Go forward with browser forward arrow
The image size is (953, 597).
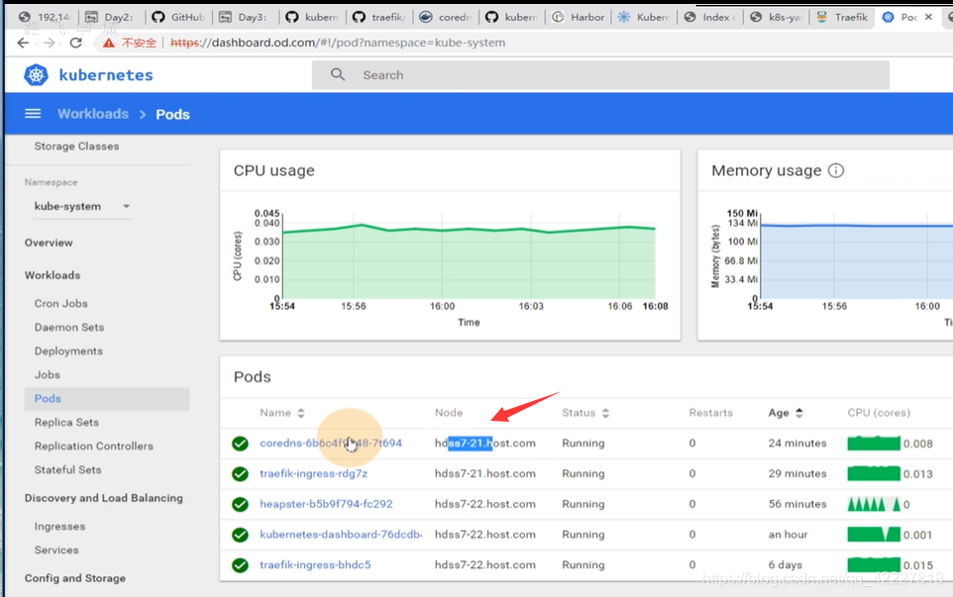click(50, 43)
